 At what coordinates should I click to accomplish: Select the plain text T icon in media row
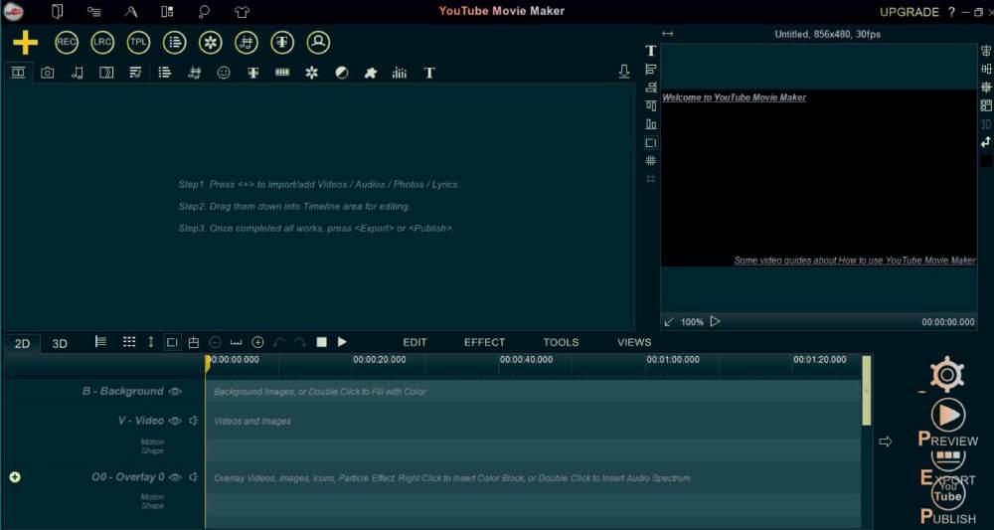(429, 73)
